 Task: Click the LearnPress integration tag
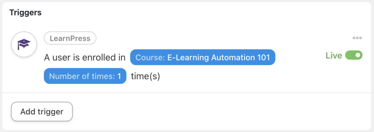(70, 38)
